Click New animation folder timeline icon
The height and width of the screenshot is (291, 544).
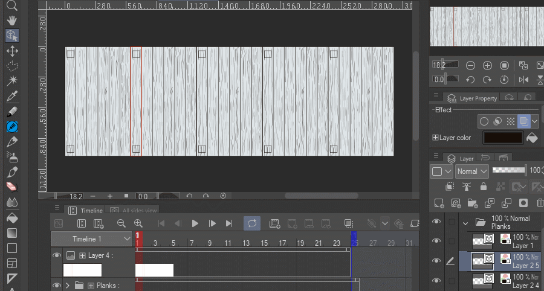click(x=275, y=223)
